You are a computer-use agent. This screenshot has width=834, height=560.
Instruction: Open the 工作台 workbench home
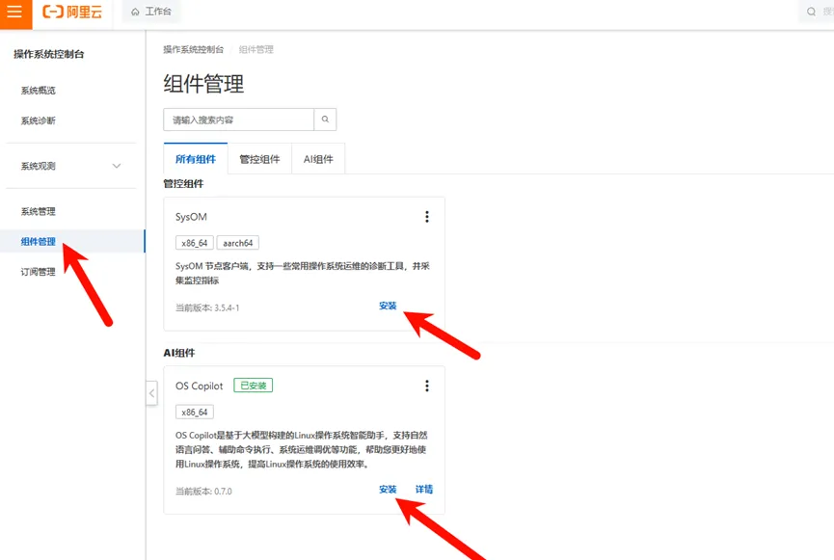click(x=151, y=12)
